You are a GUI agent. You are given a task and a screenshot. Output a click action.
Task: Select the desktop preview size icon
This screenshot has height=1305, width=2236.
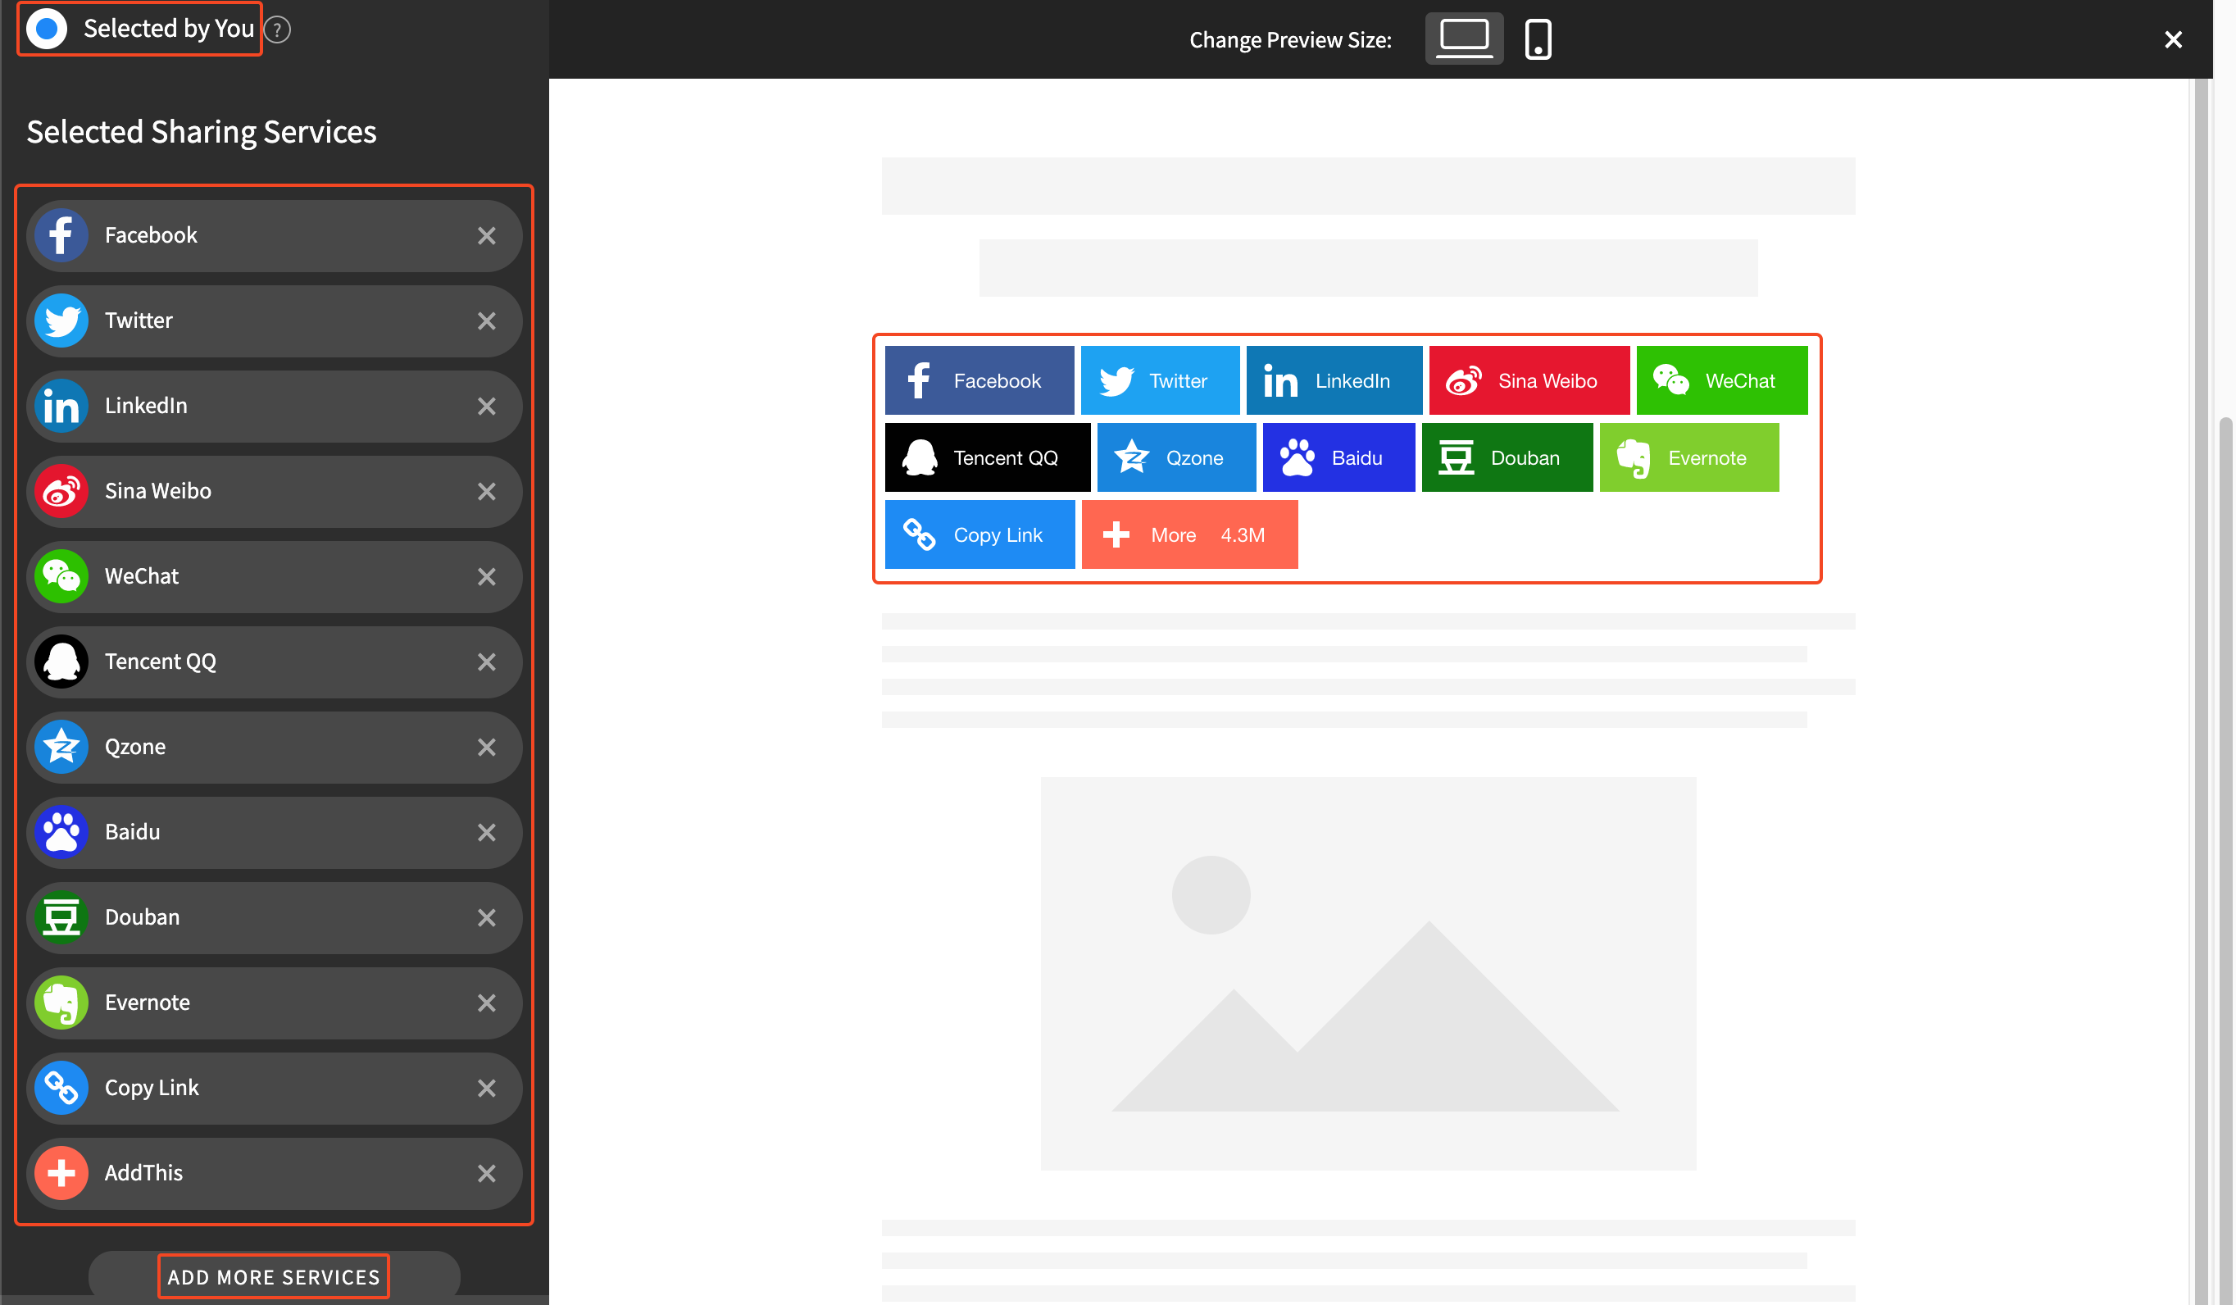[x=1463, y=39]
